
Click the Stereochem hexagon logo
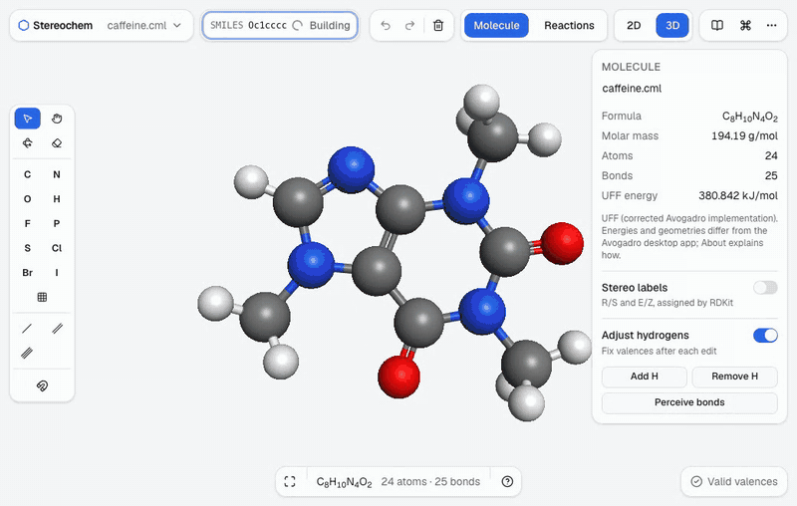23,26
